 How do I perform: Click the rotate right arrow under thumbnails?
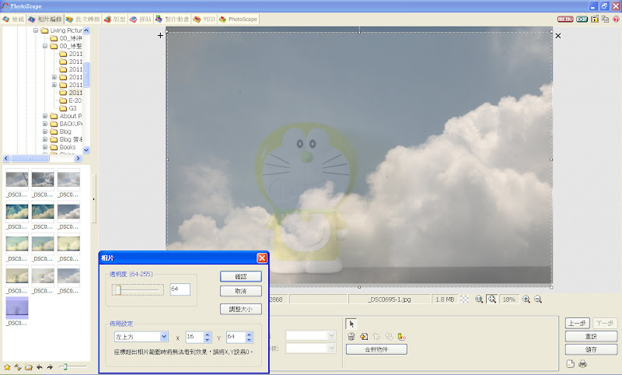[50, 367]
